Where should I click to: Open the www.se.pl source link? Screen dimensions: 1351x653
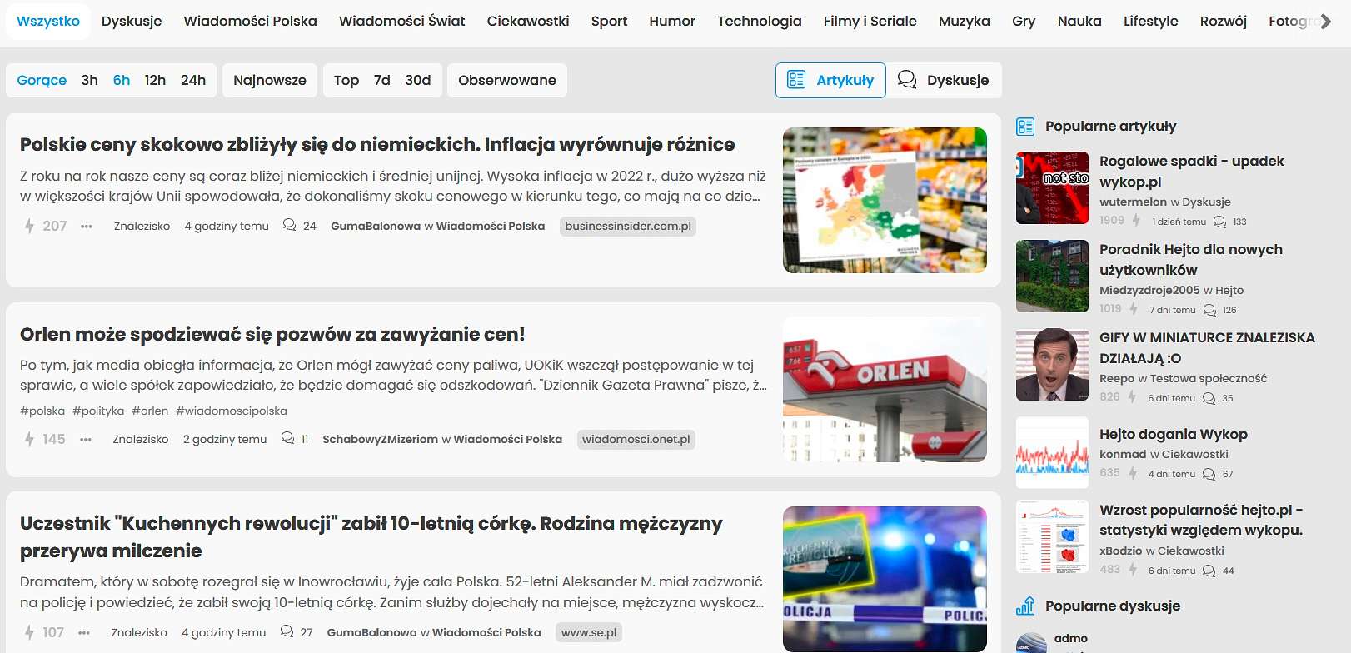coord(589,632)
